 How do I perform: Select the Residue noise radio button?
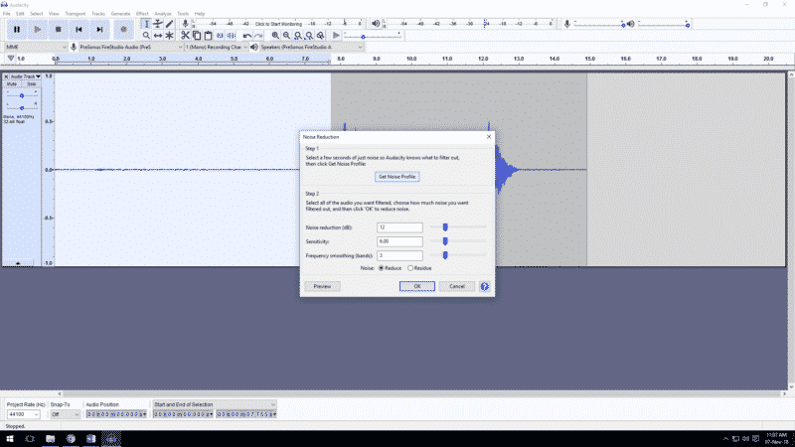pos(409,267)
